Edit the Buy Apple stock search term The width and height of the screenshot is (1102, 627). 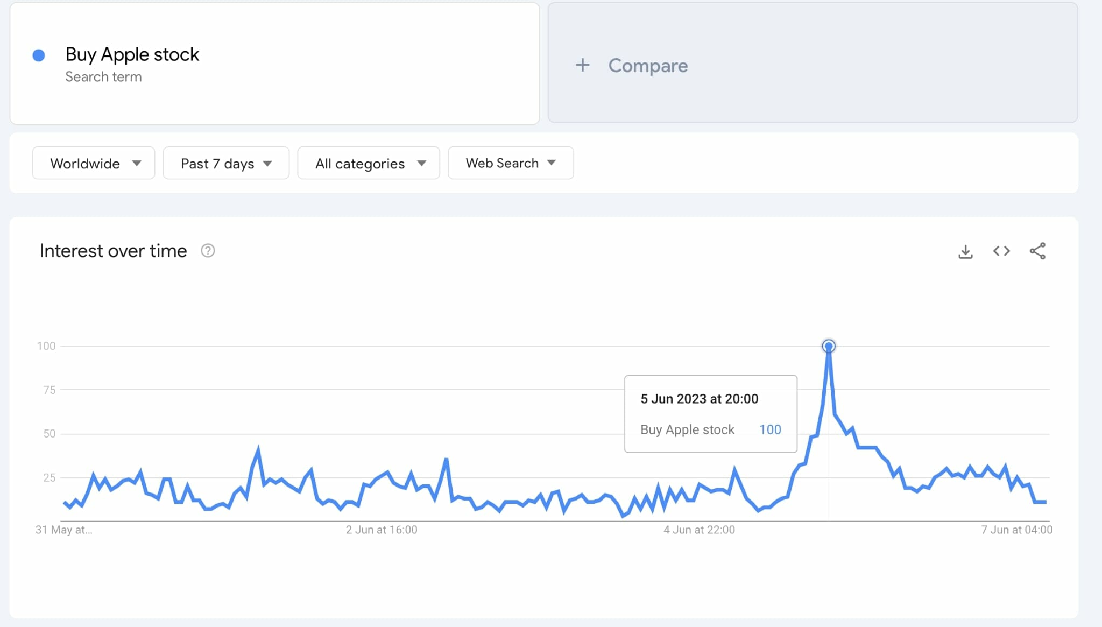click(x=132, y=54)
